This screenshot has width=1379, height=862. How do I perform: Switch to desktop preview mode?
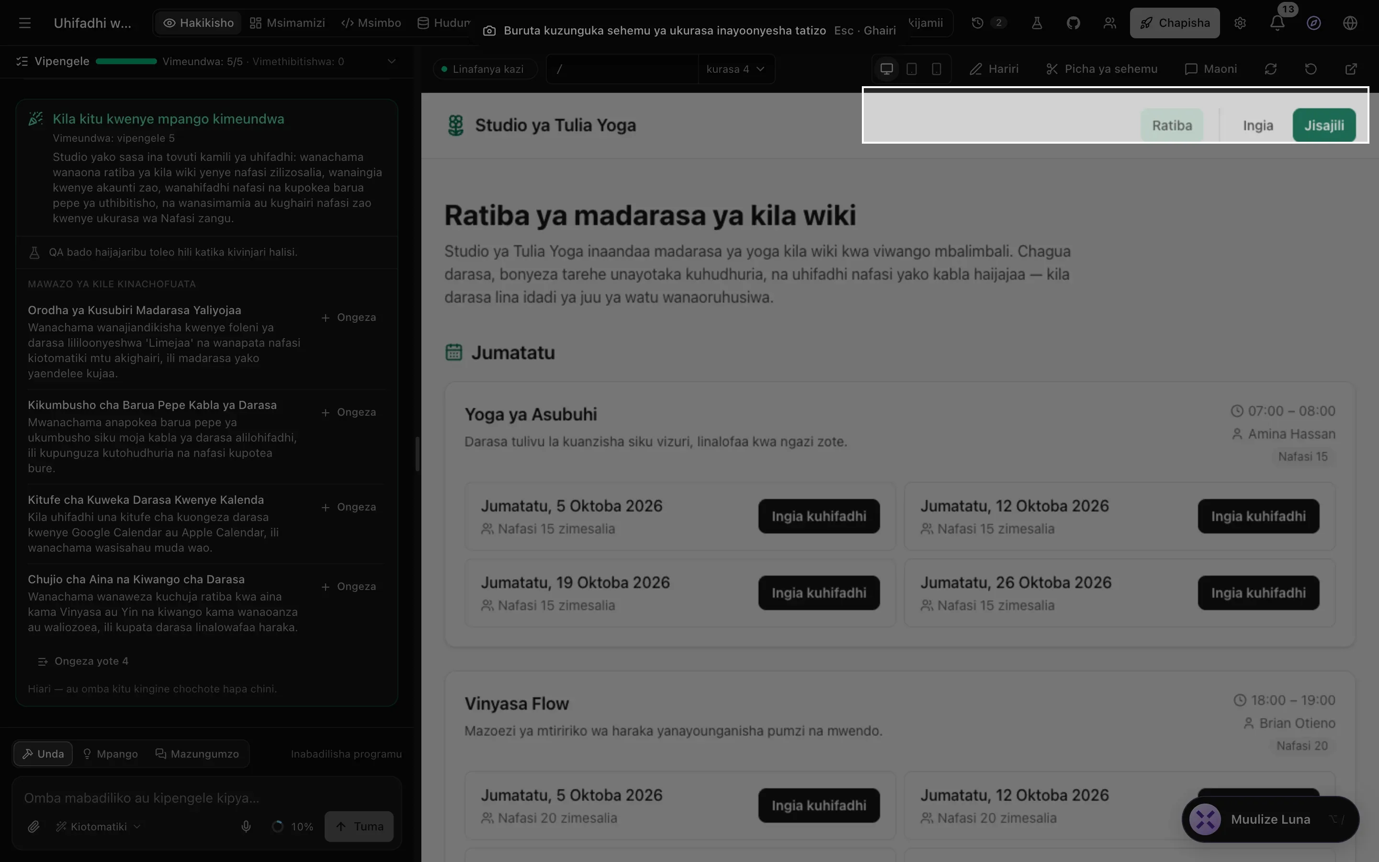pyautogui.click(x=887, y=69)
